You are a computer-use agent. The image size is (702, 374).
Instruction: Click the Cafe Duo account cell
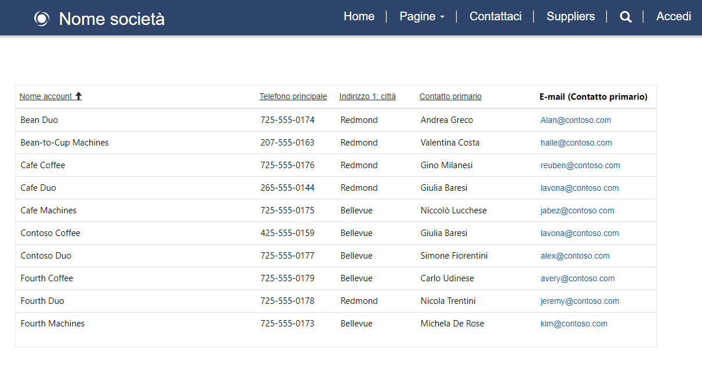pyautogui.click(x=38, y=188)
